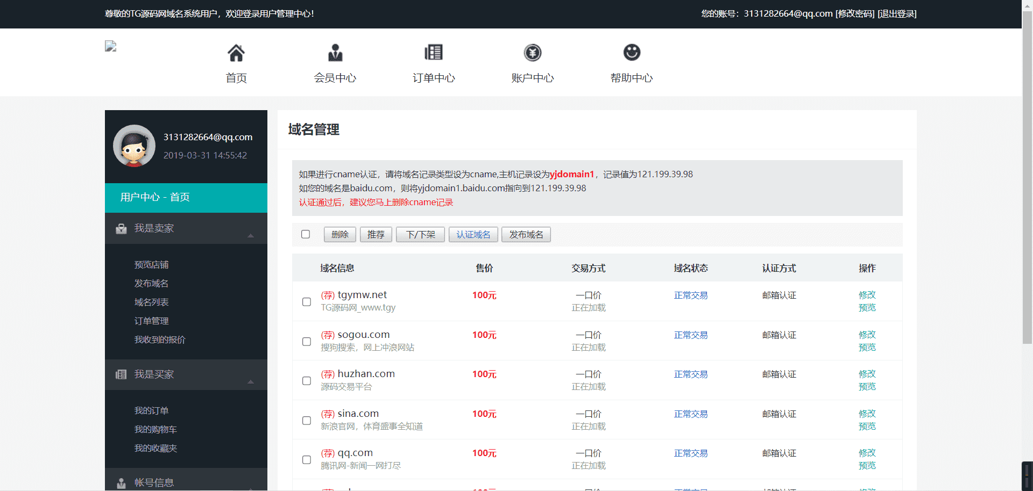
Task: Expand the 帐号信息 sidebar section
Action: pos(154,482)
